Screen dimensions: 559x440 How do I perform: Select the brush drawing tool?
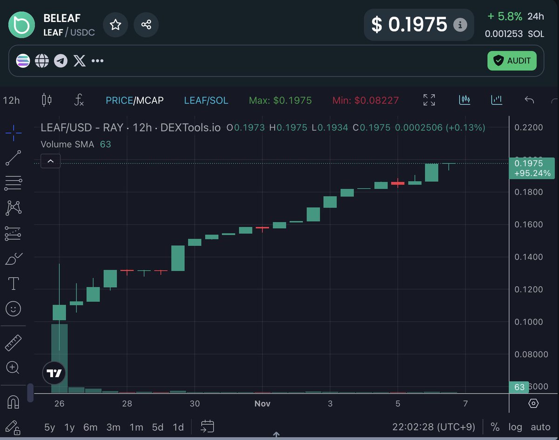coord(13,258)
